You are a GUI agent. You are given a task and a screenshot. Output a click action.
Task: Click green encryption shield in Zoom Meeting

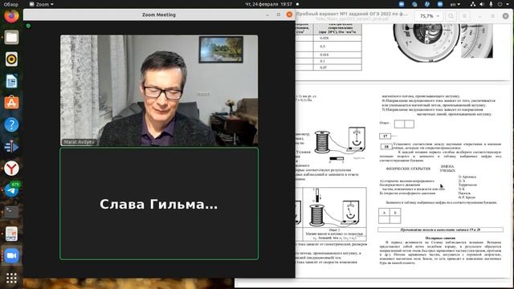pos(29,26)
